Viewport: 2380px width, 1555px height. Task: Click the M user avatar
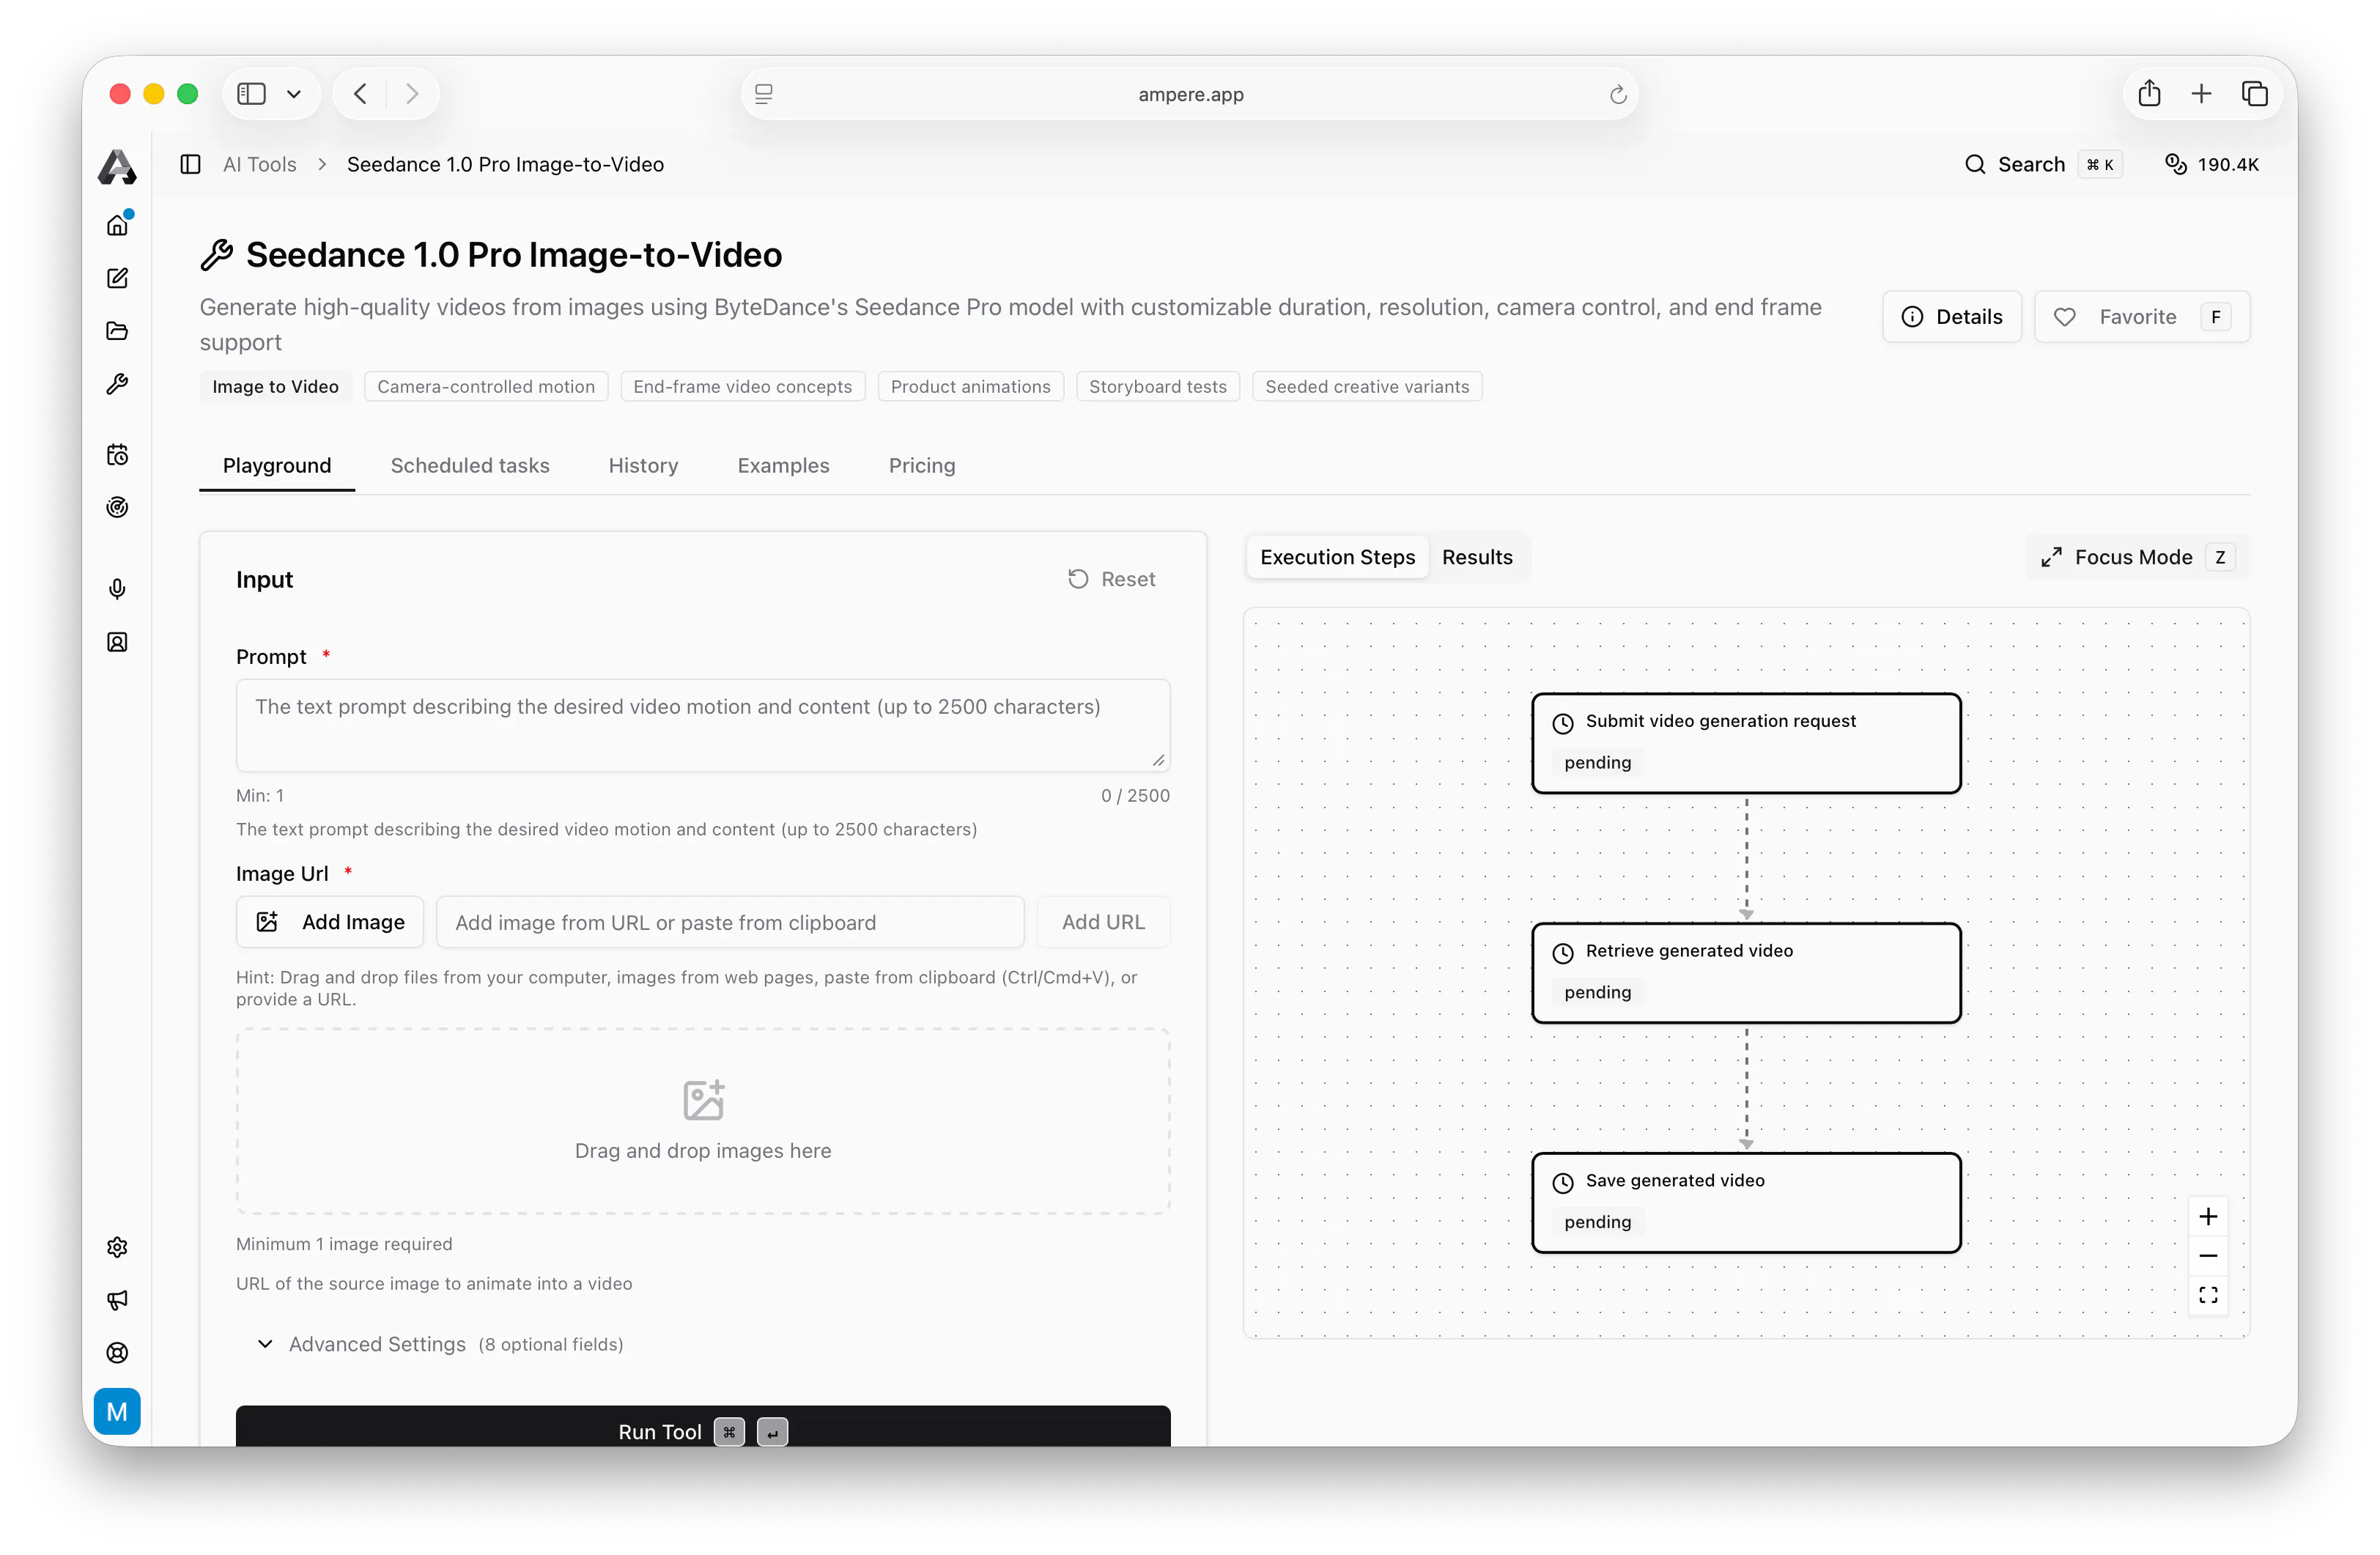(x=117, y=1411)
